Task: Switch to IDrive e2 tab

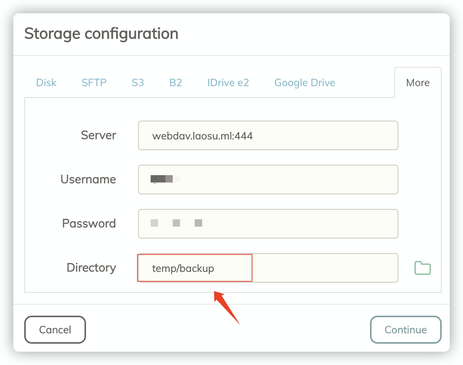Action: tap(228, 83)
